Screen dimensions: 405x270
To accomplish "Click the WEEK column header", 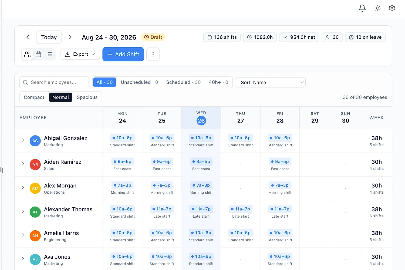I will [377, 118].
